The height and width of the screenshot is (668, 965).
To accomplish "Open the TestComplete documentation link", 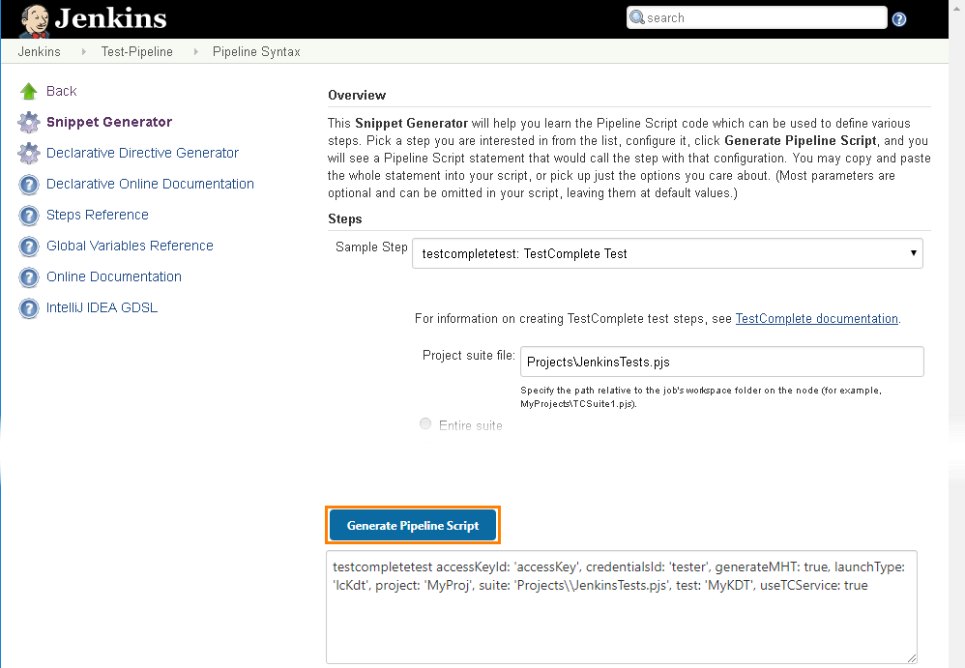I will tap(816, 318).
